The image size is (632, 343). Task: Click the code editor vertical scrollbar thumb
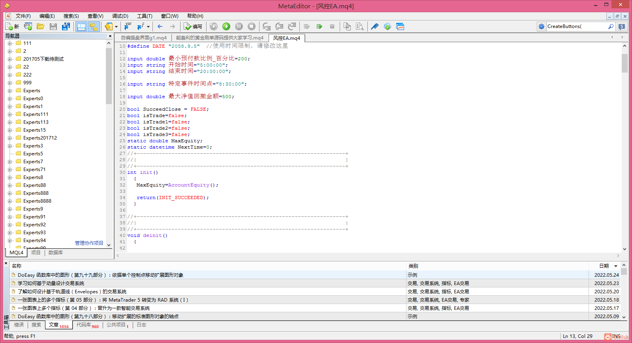(x=624, y=63)
